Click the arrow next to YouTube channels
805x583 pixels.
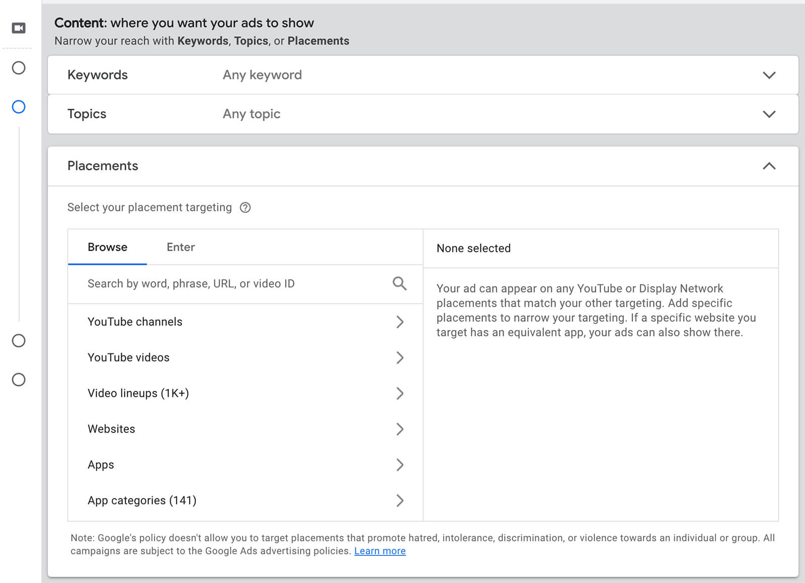pyautogui.click(x=399, y=322)
